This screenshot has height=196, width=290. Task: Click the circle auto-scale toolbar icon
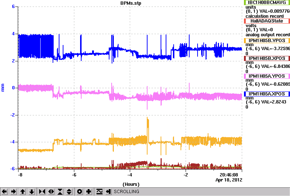click(x=80, y=192)
